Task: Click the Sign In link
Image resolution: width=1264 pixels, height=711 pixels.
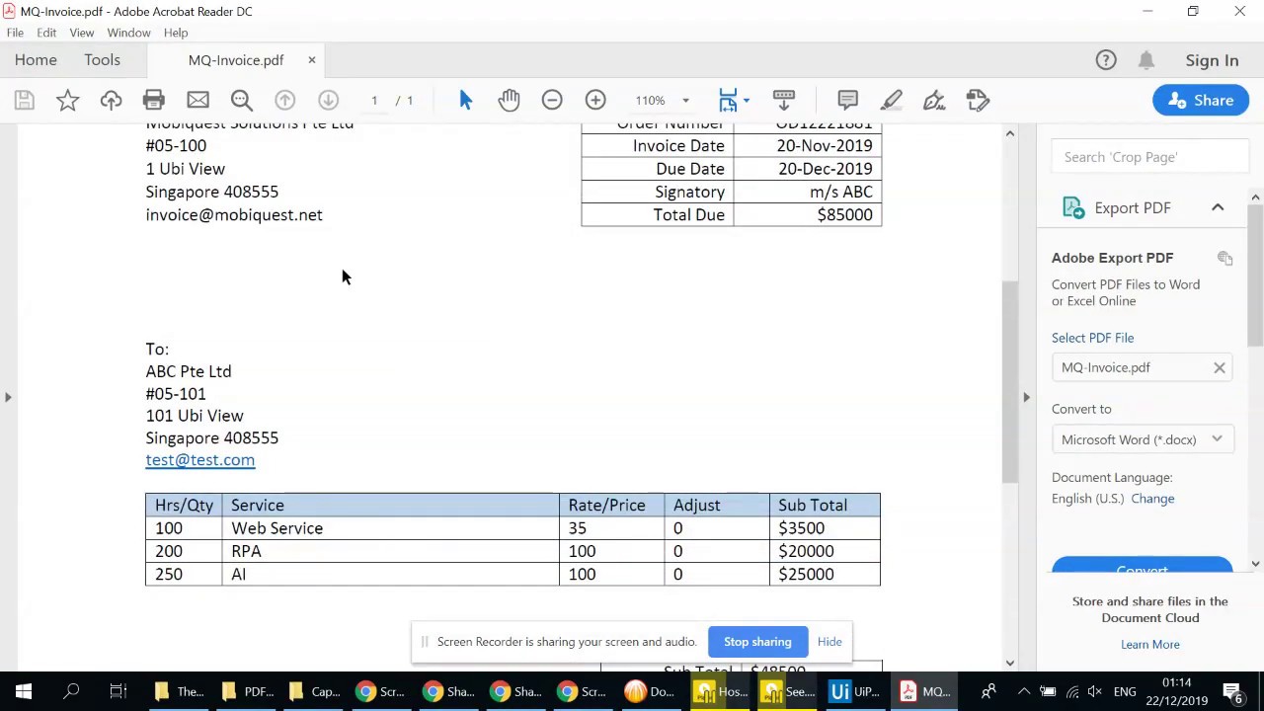Action: tap(1212, 60)
